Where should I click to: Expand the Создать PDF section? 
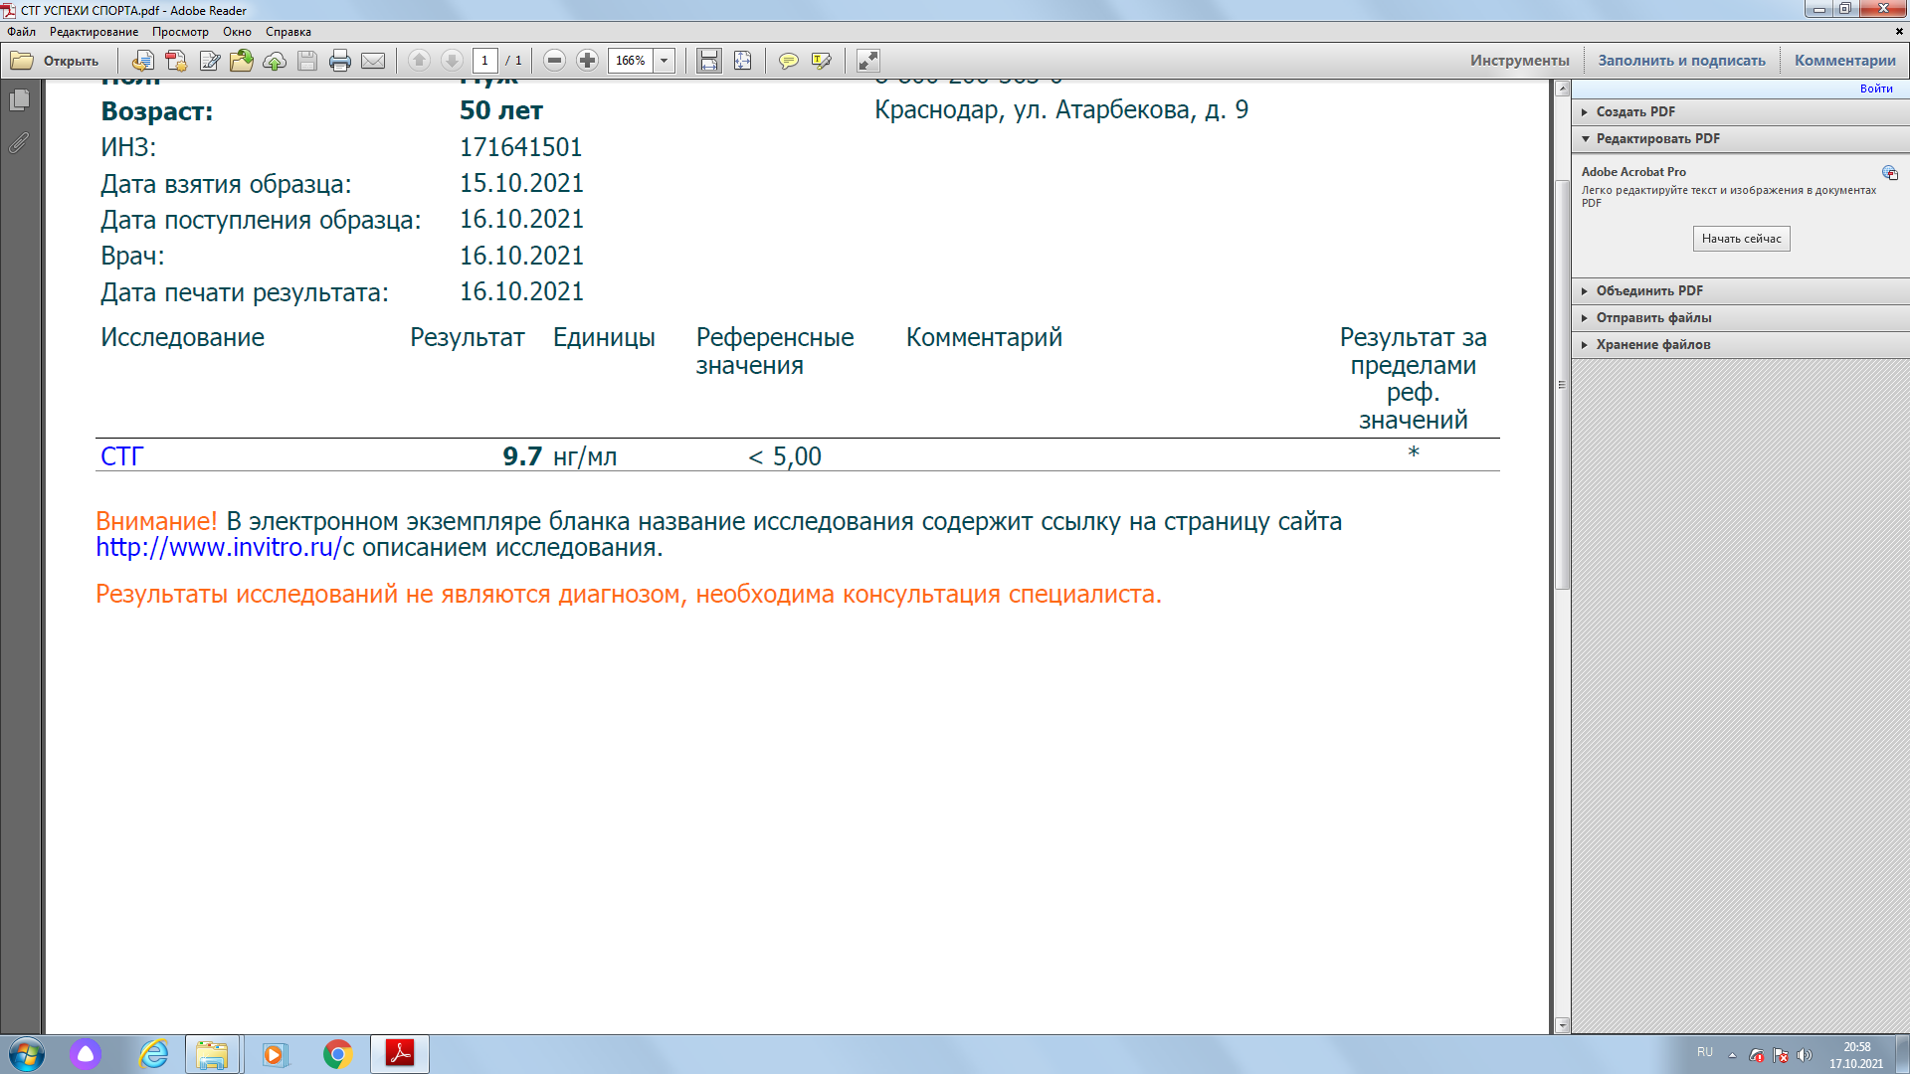[1634, 111]
